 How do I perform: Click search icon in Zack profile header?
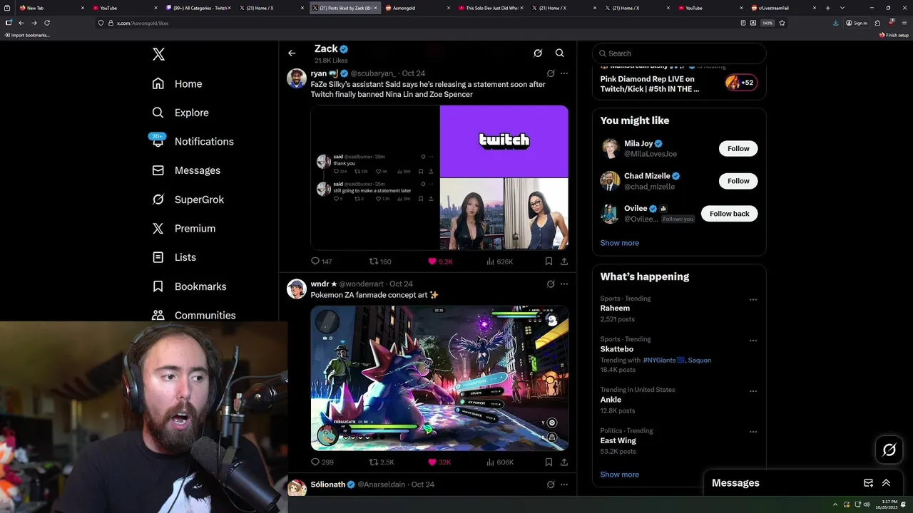pos(560,53)
